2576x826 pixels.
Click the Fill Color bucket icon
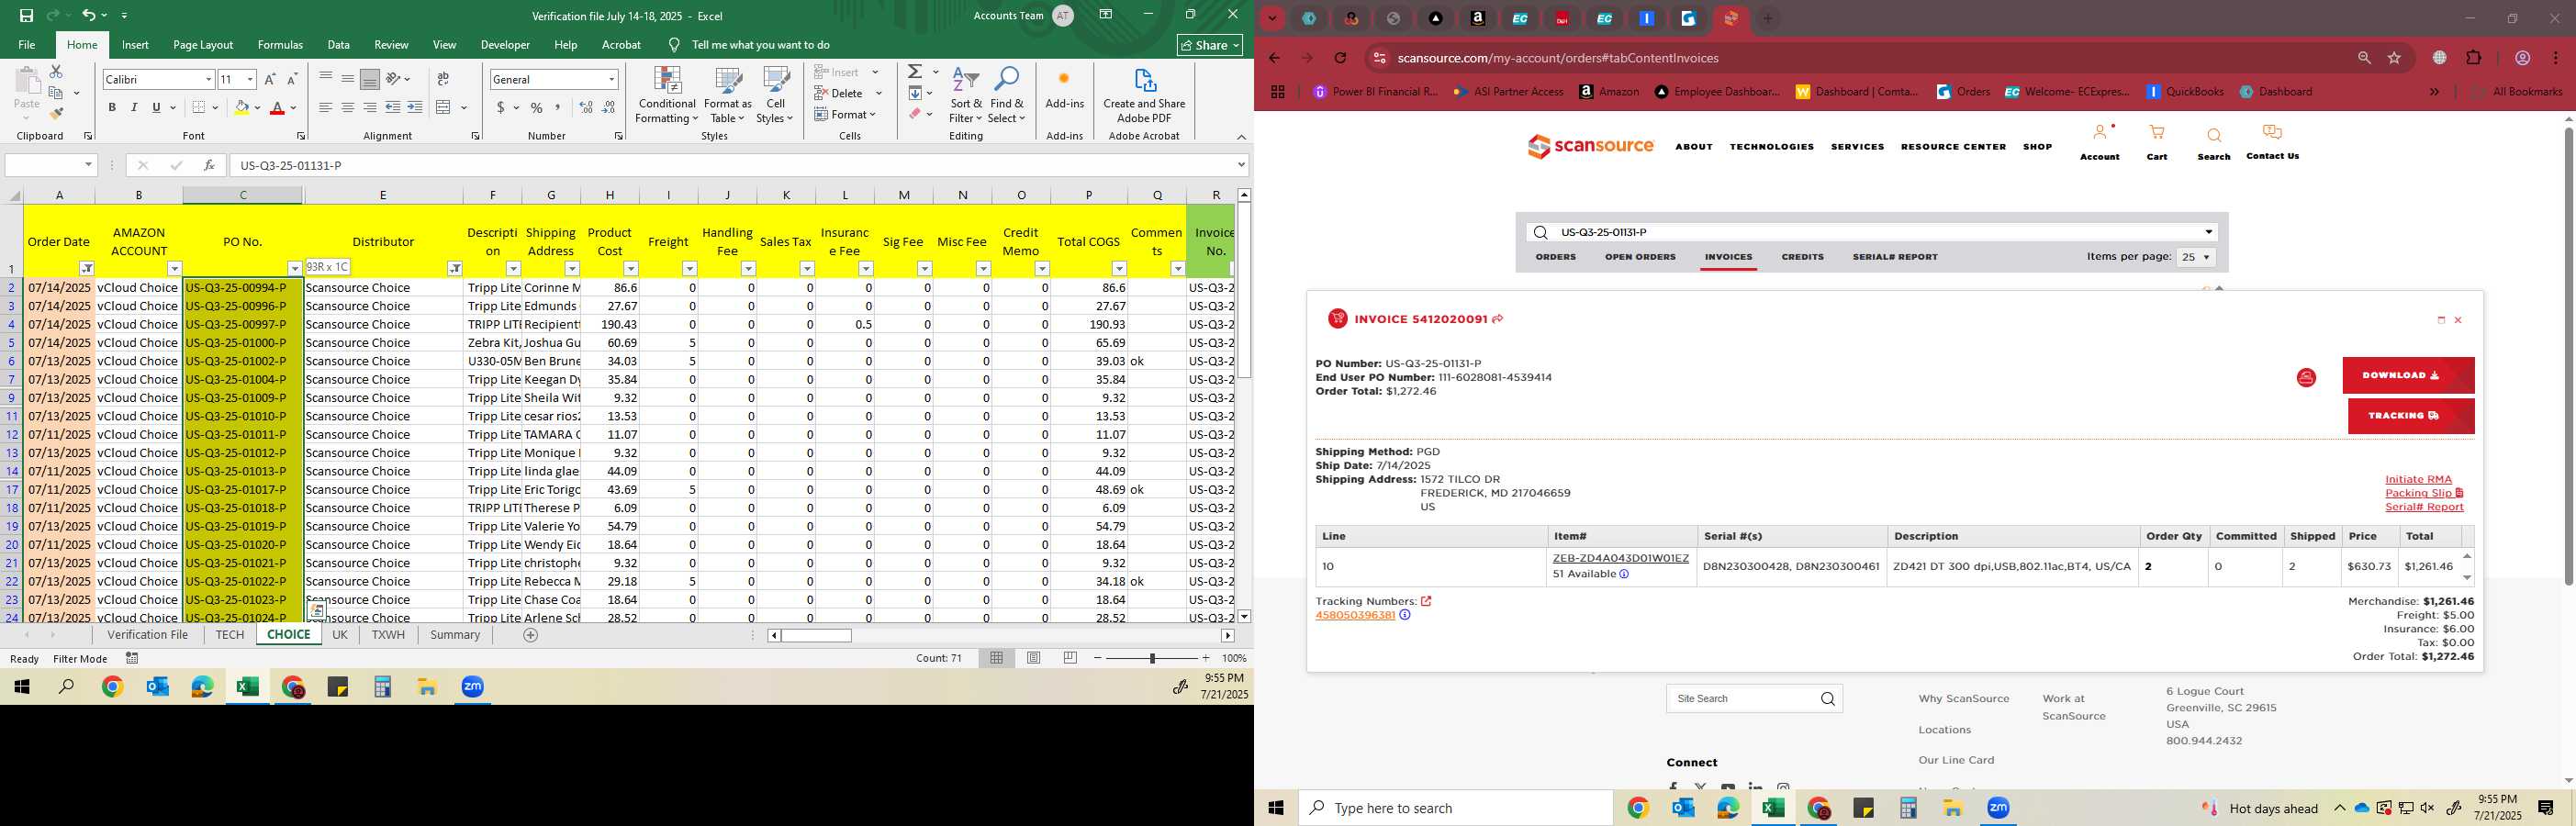coord(241,107)
